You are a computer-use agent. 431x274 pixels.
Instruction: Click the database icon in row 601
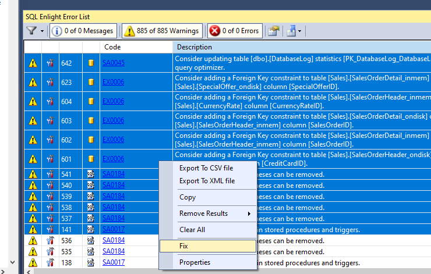click(x=91, y=159)
